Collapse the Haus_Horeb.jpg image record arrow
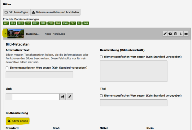The width and height of the screenshot is (192, 130). click(5, 34)
